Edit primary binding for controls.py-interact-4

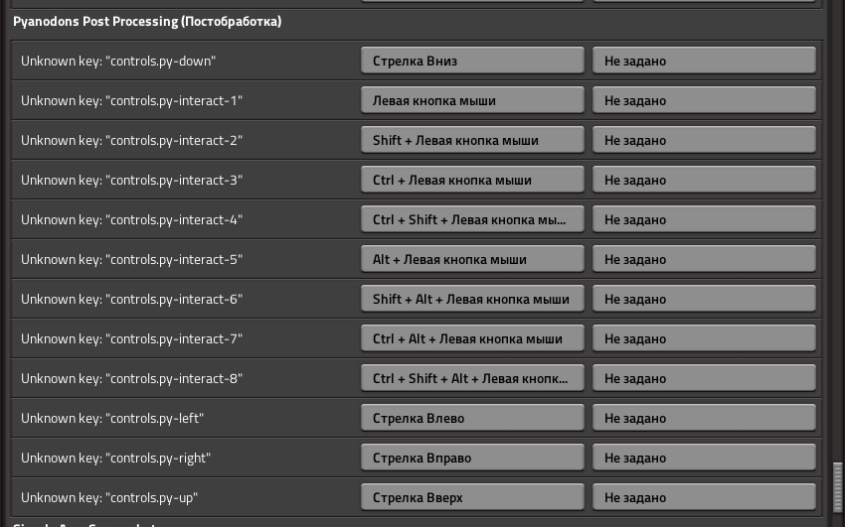tap(472, 219)
